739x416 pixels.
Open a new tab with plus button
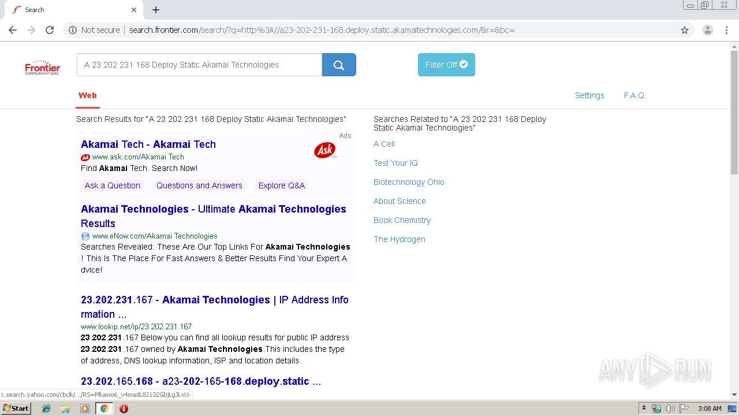point(156,10)
